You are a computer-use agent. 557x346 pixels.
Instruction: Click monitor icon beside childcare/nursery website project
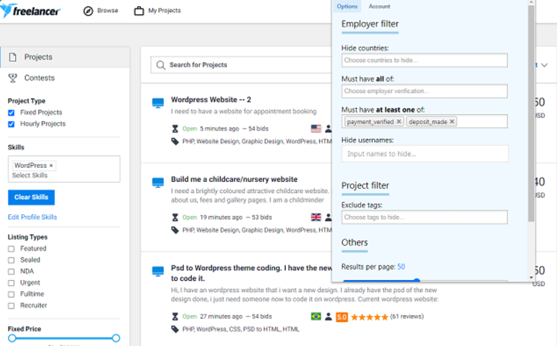(158, 182)
